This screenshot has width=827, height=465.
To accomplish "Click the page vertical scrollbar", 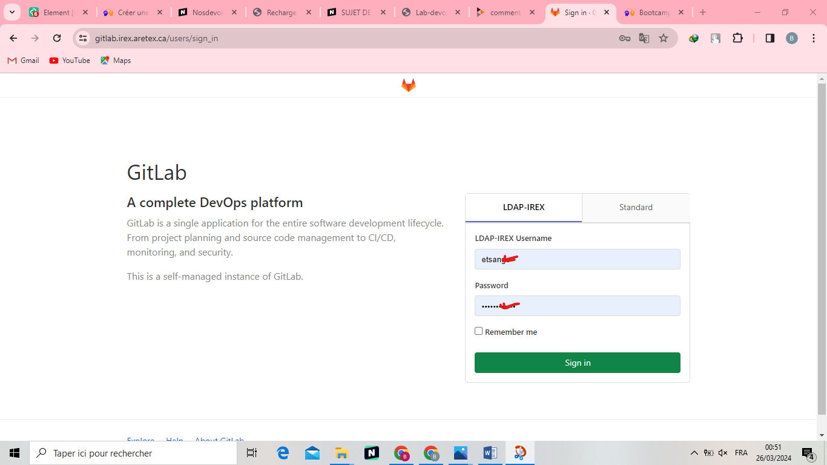I will point(822,248).
